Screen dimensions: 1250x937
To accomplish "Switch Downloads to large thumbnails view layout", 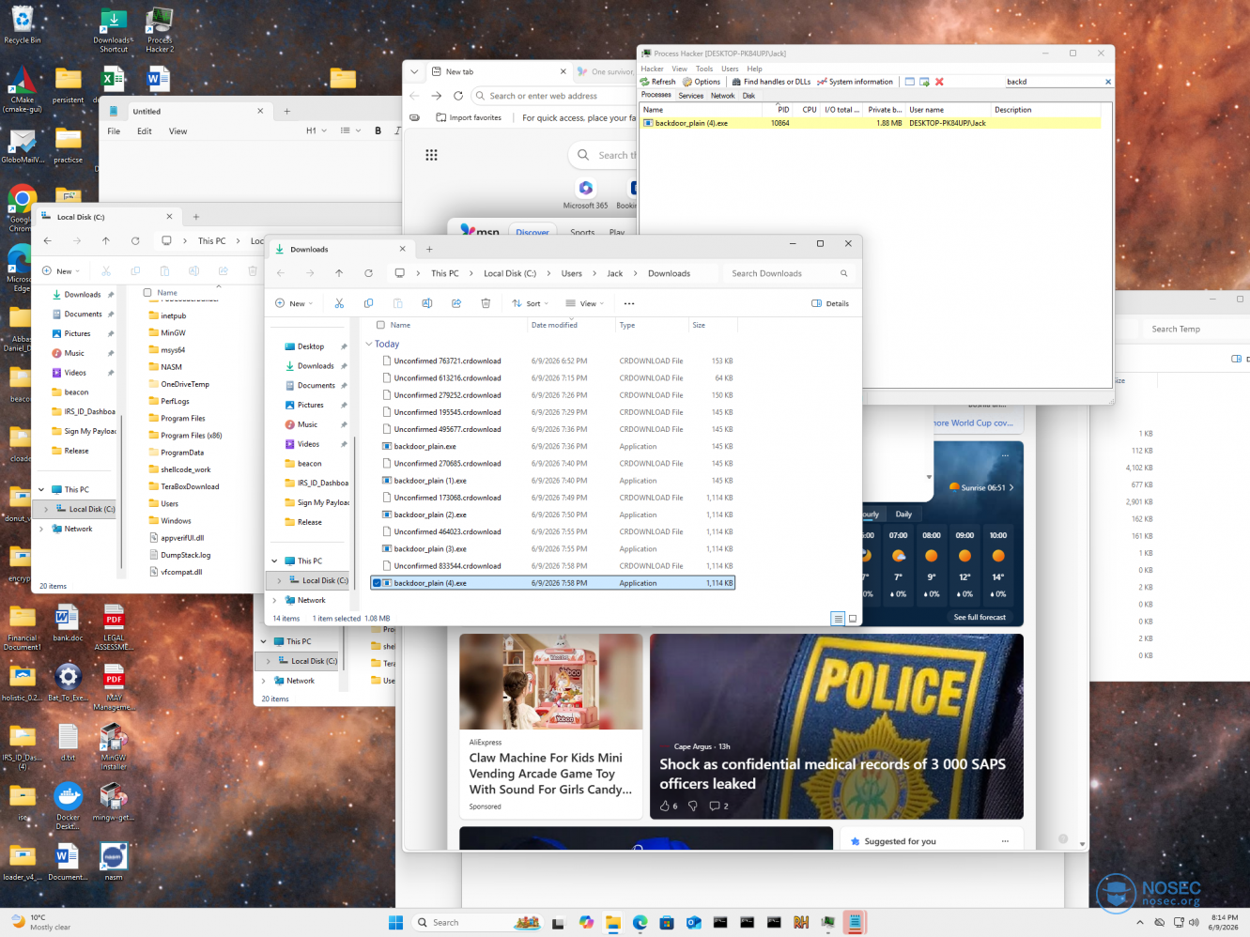I will 853,619.
